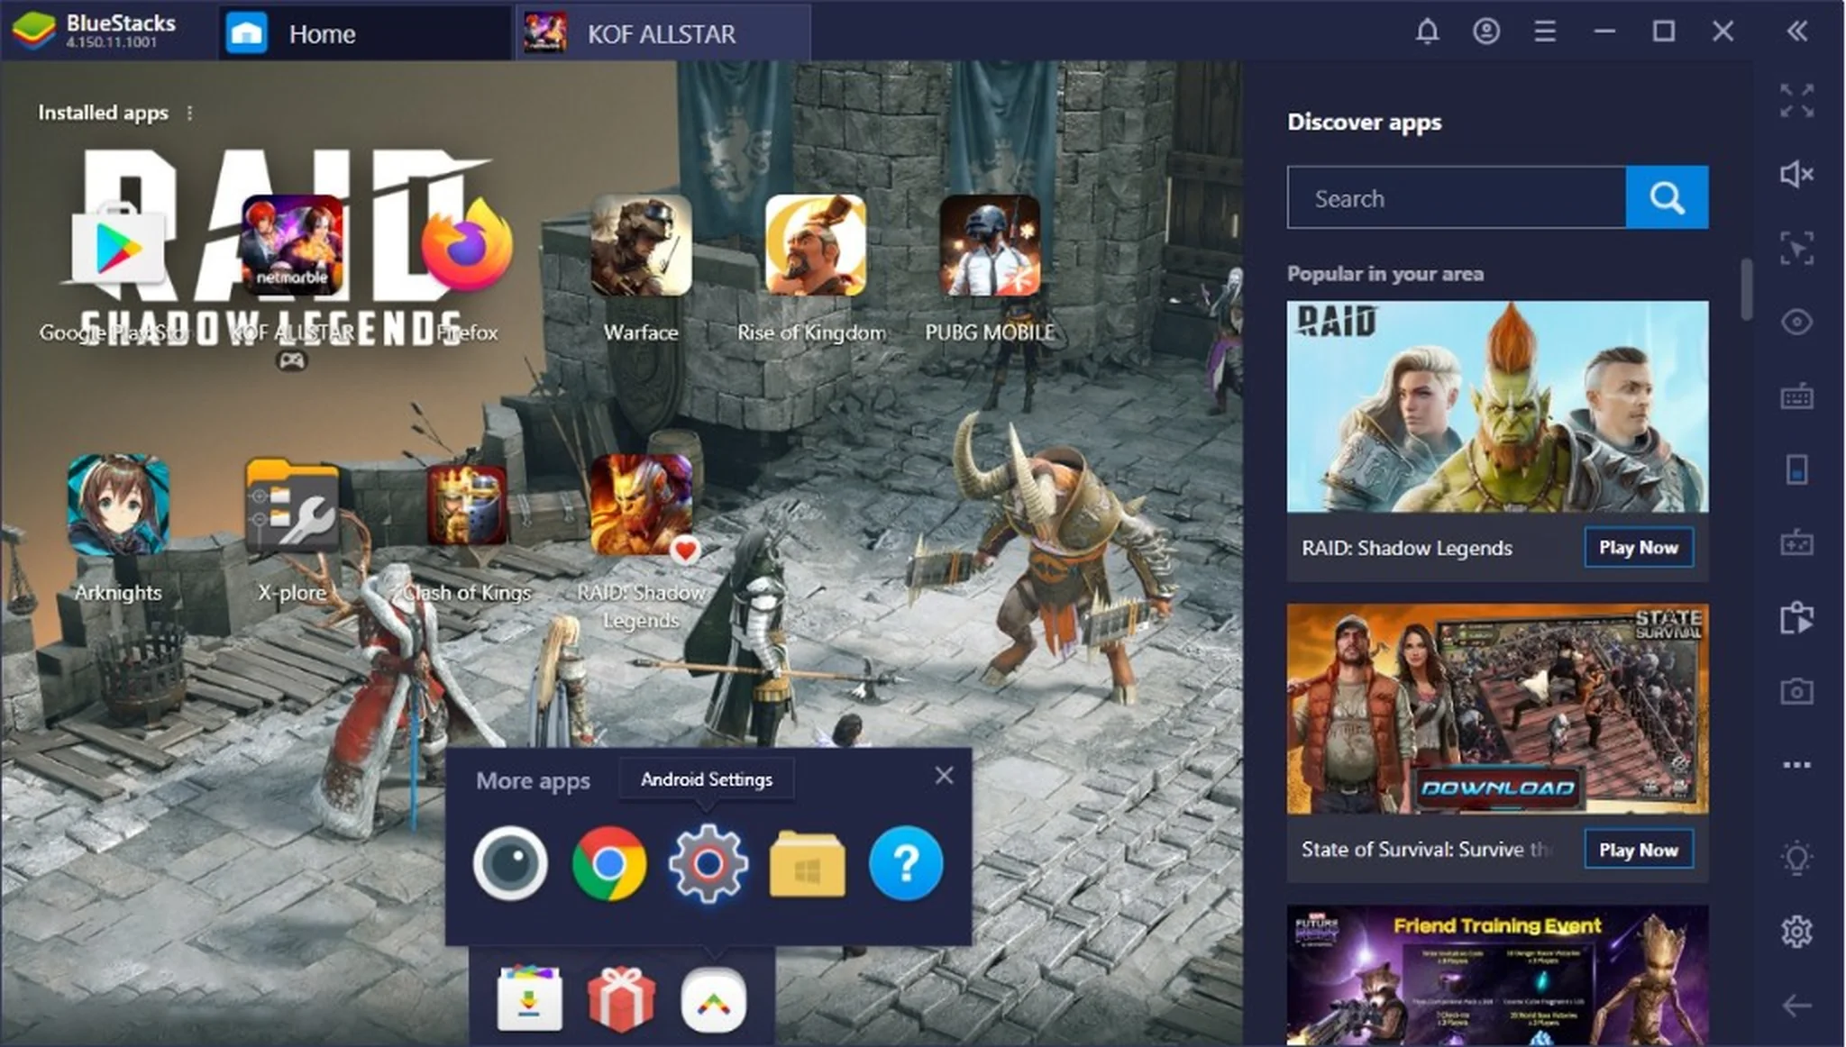Click the 'Installed apps' heading
This screenshot has width=1846, height=1047.
[103, 113]
